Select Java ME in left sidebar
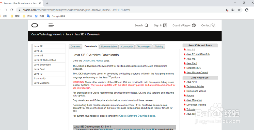This screenshot has width=254, height=130. coord(49,55)
